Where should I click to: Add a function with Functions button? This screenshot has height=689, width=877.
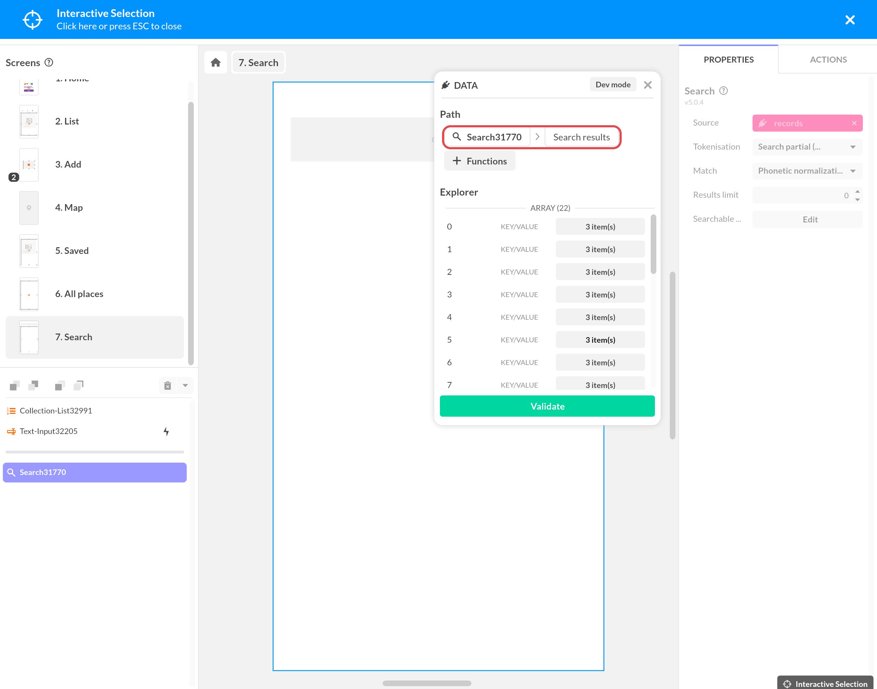tap(480, 161)
